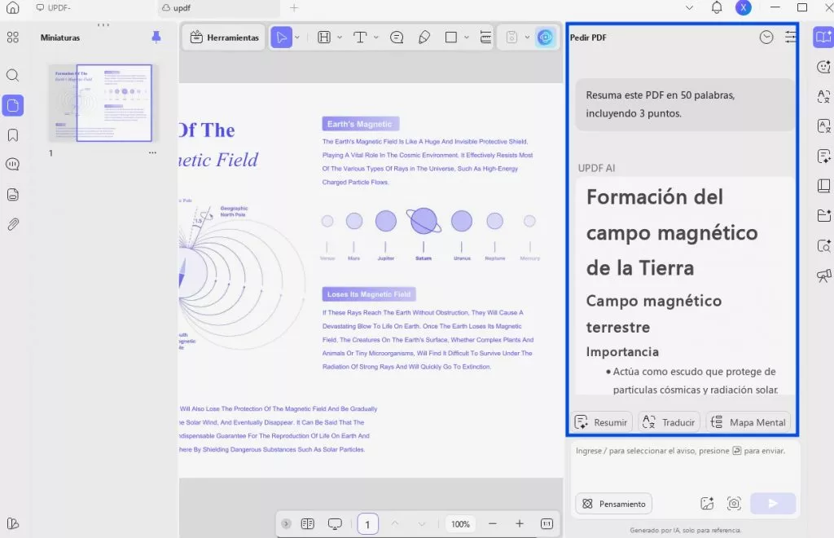Open the AI search document icon in right sidebar
This screenshot has height=538, width=834.
tap(823, 246)
